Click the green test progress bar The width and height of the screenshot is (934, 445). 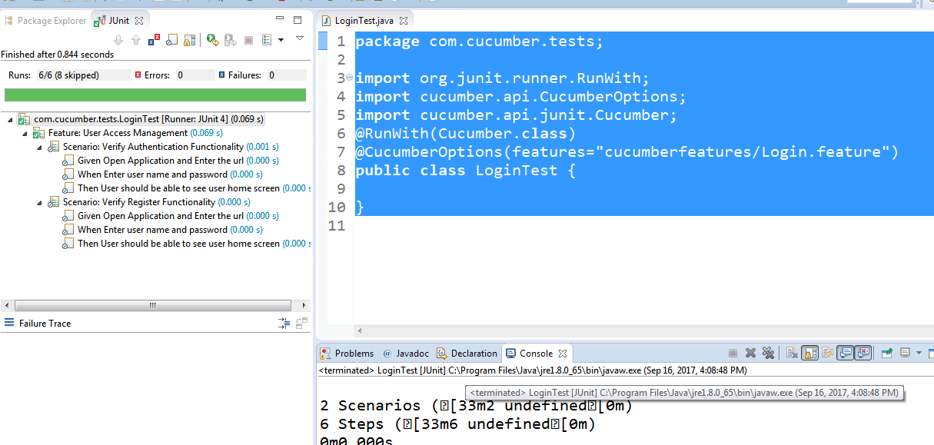point(154,94)
